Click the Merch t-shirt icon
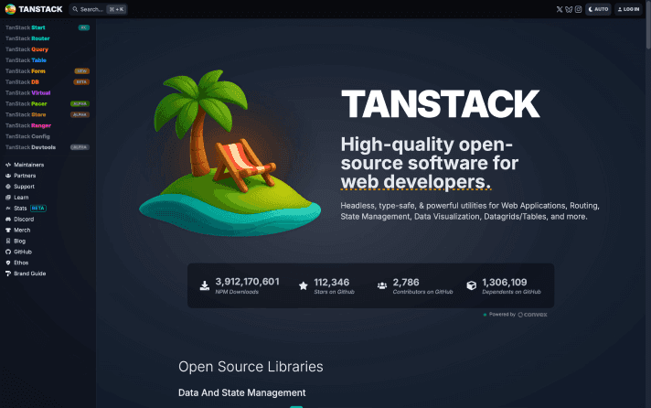651x408 pixels. [x=8, y=231]
